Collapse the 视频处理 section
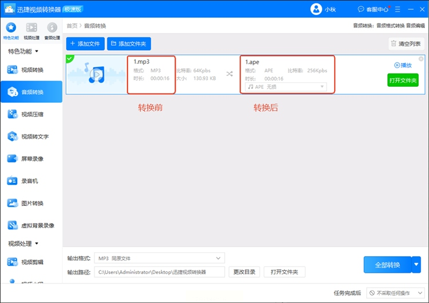 [23, 244]
